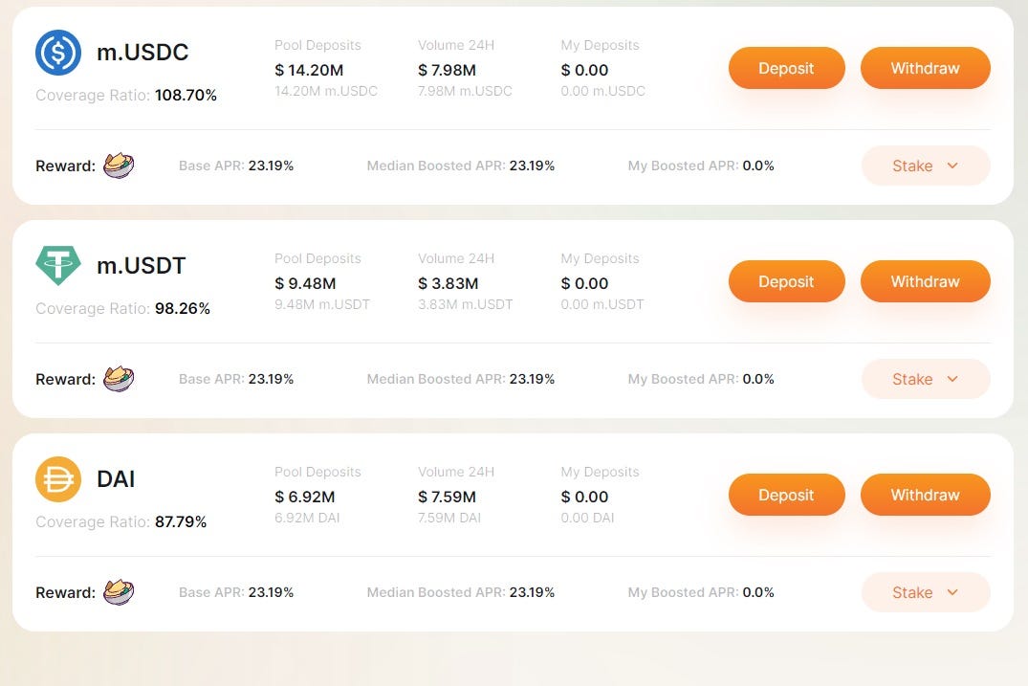
Task: Click m.USDT coverage ratio 98.26% value
Action: [x=183, y=308]
